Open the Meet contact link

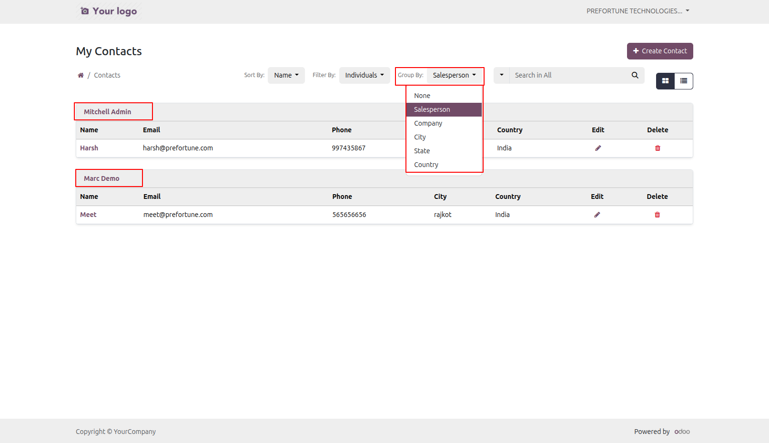[88, 215]
